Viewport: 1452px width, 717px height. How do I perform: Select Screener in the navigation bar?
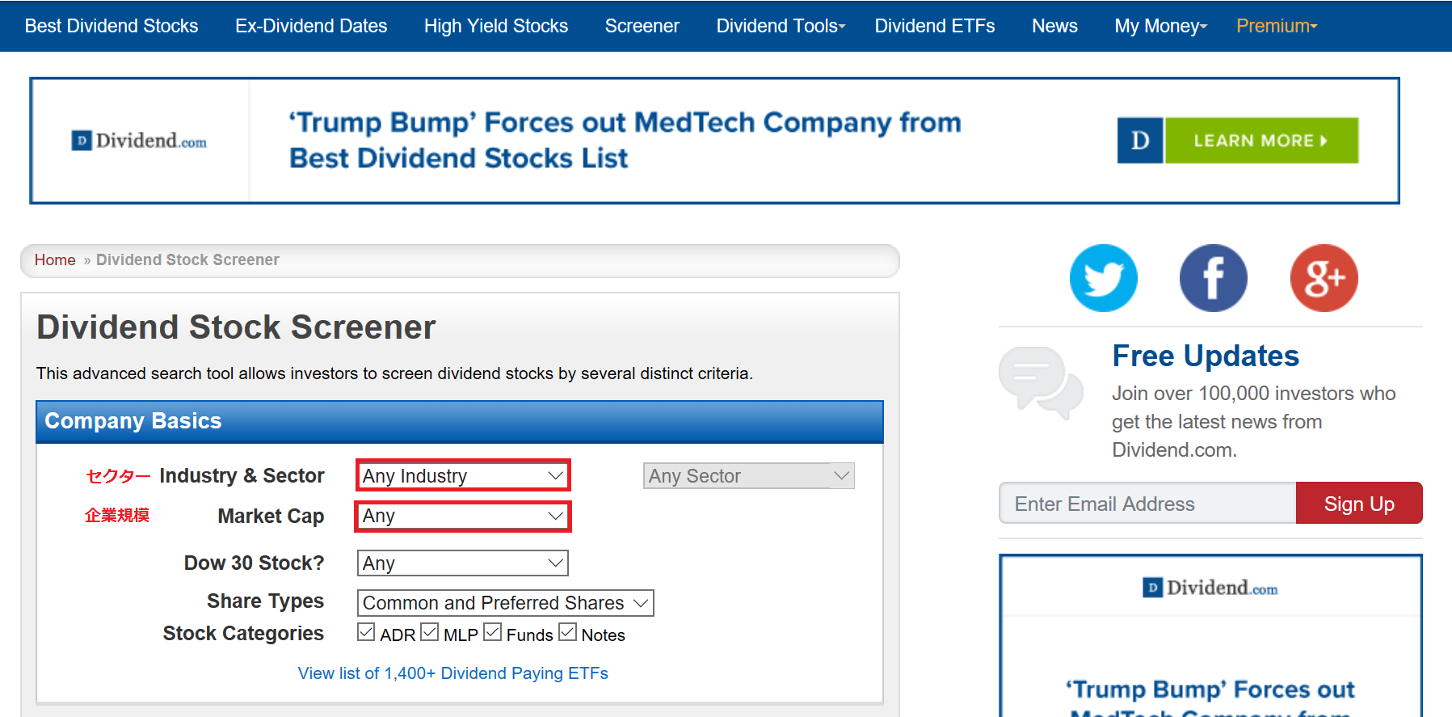(642, 26)
